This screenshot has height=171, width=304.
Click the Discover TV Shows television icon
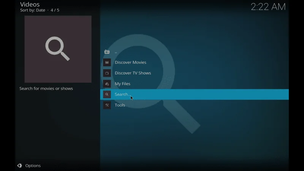click(107, 73)
